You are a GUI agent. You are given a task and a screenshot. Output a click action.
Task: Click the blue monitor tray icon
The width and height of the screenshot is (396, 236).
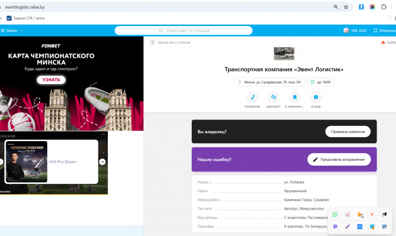click(384, 227)
